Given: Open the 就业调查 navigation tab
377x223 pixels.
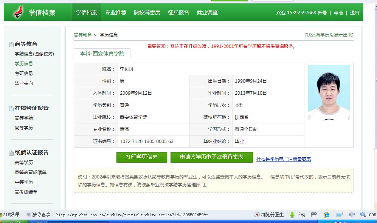Looking at the screenshot, I should pyautogui.click(x=207, y=12).
